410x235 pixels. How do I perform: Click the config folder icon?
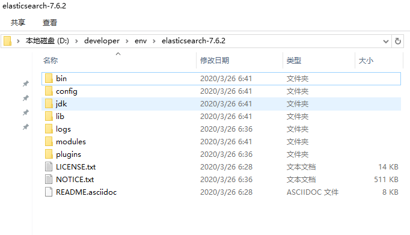coord(49,91)
